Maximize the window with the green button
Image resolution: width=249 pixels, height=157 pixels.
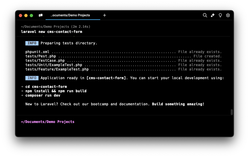tap(31, 16)
